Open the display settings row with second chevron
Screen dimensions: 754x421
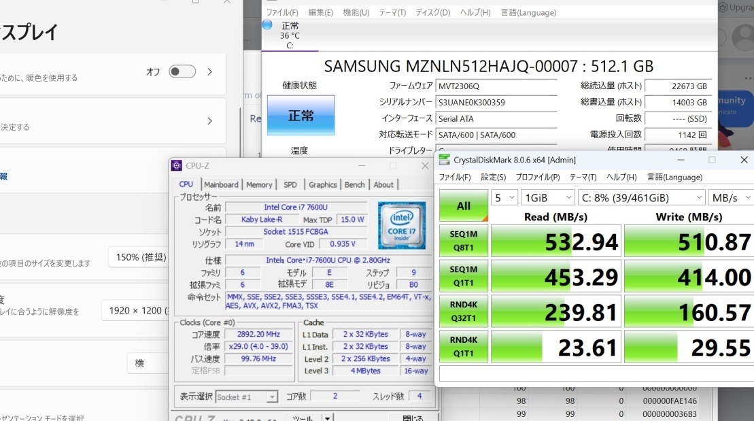coord(209,121)
